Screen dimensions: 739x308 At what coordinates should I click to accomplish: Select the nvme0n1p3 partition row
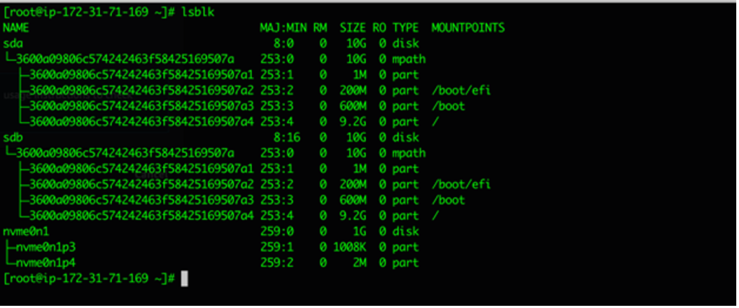click(x=211, y=247)
